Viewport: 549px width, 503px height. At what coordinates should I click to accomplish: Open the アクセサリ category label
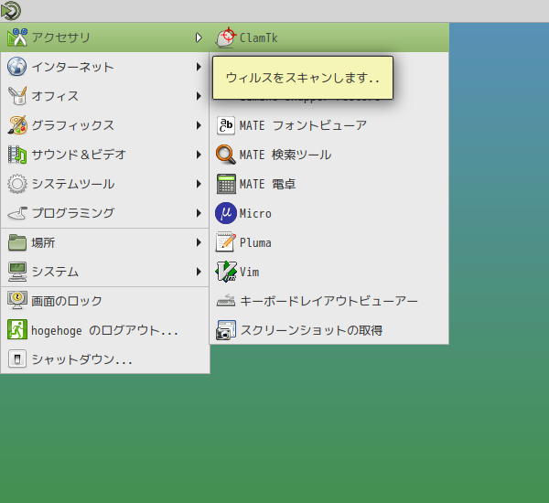(61, 37)
